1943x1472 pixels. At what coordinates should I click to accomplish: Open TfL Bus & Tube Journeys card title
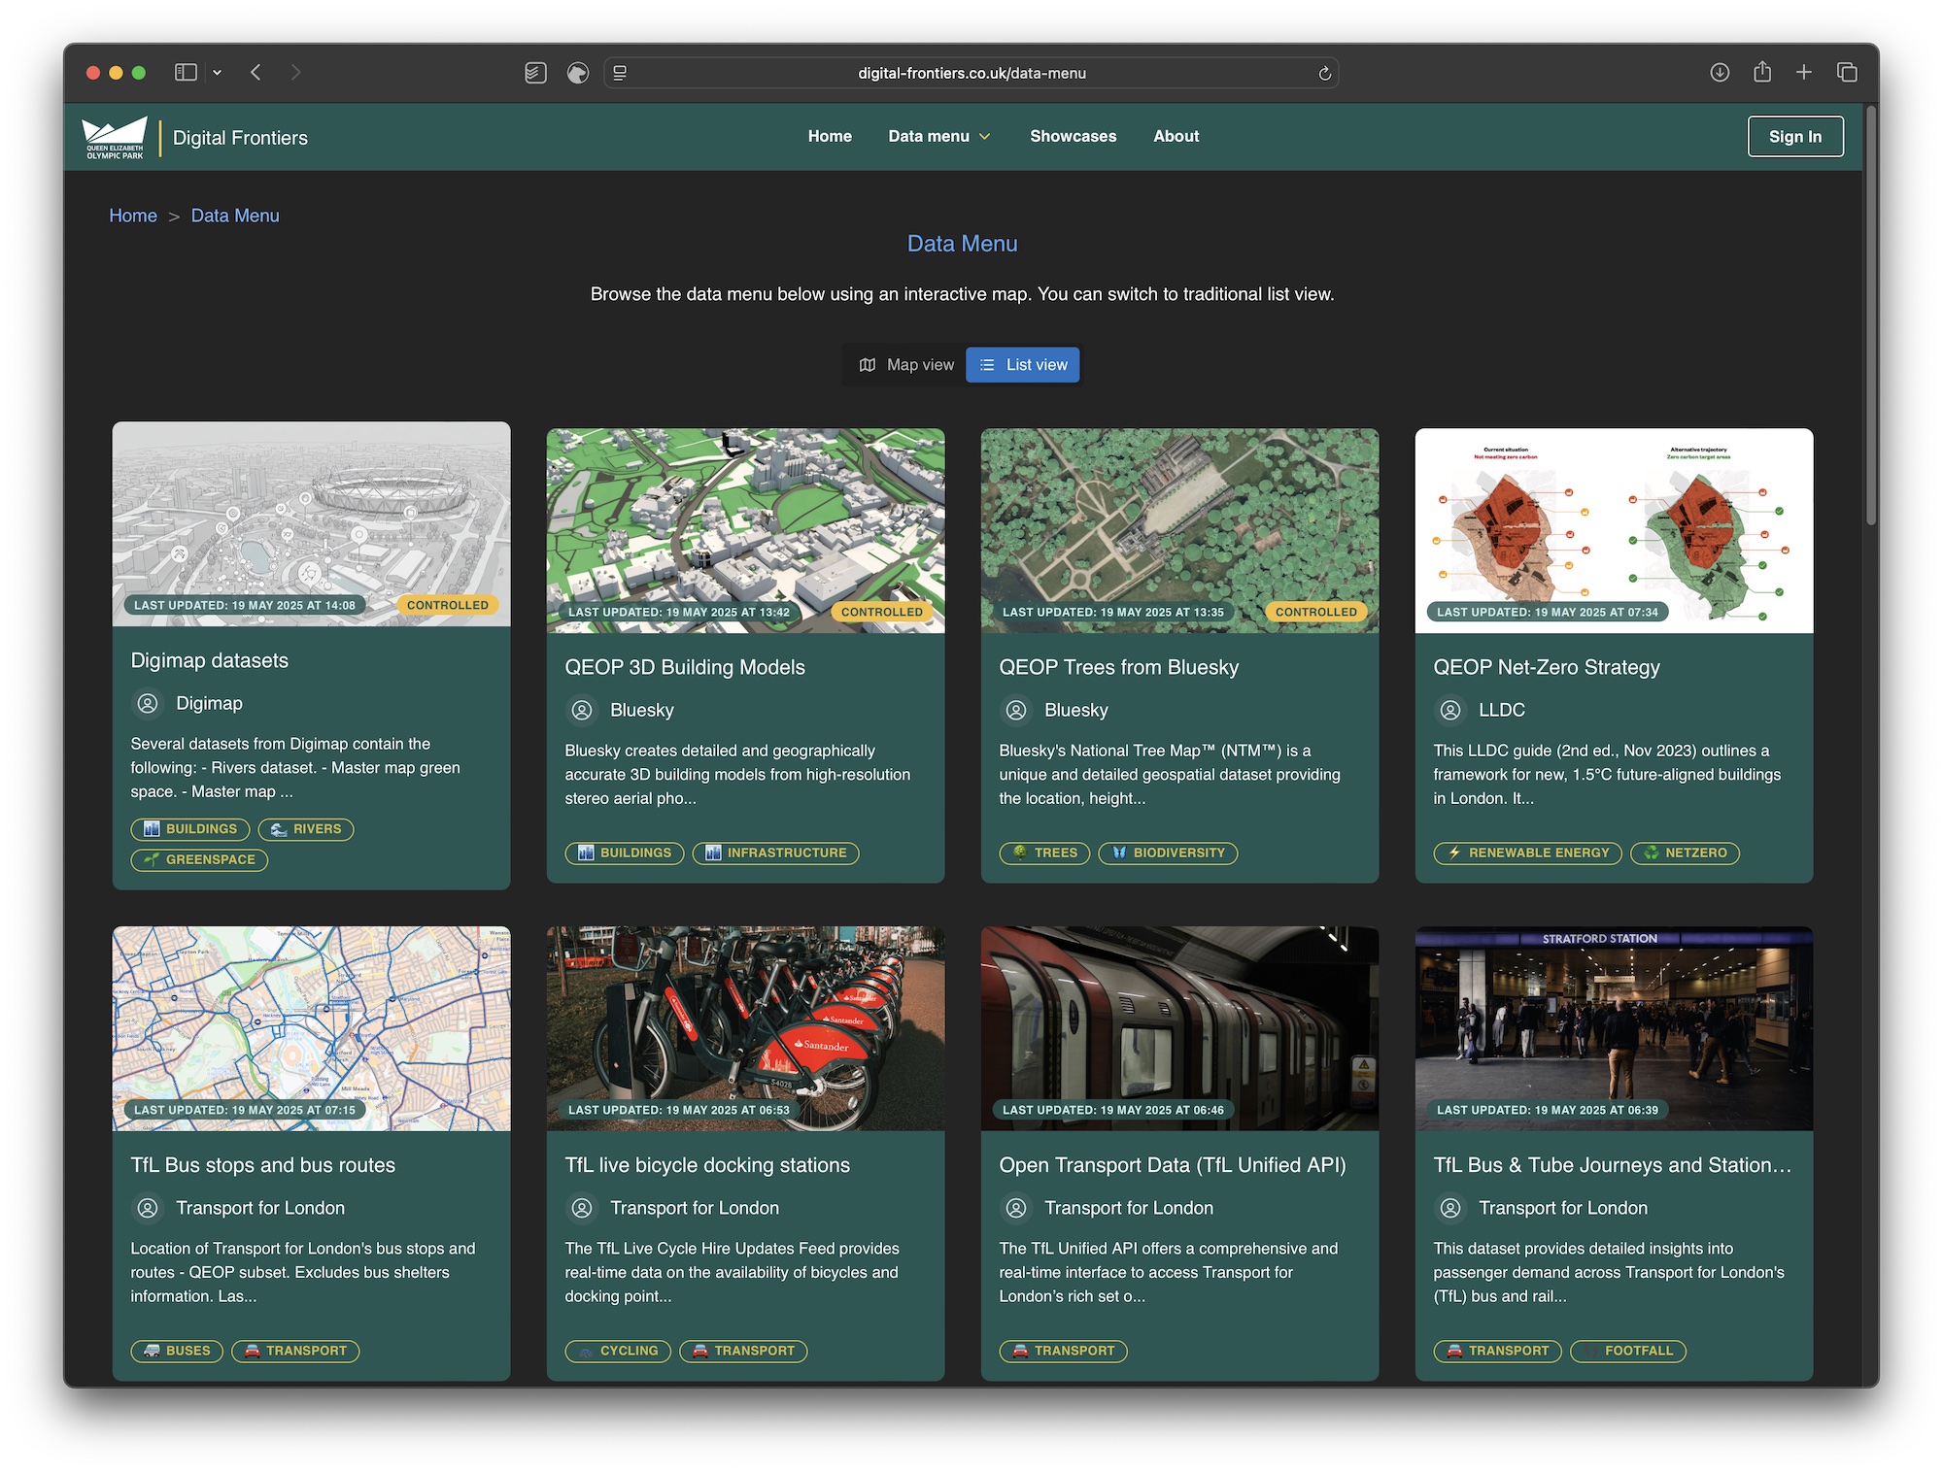[x=1613, y=1165]
